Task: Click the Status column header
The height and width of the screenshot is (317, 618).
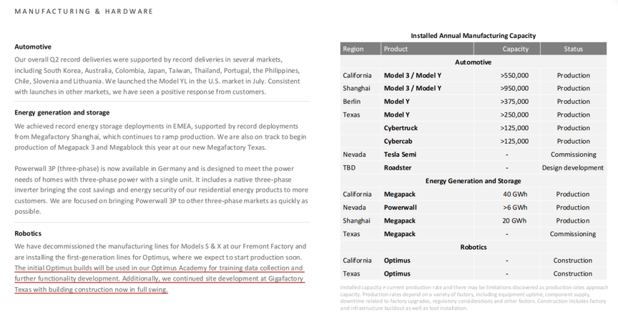Action: 573,49
